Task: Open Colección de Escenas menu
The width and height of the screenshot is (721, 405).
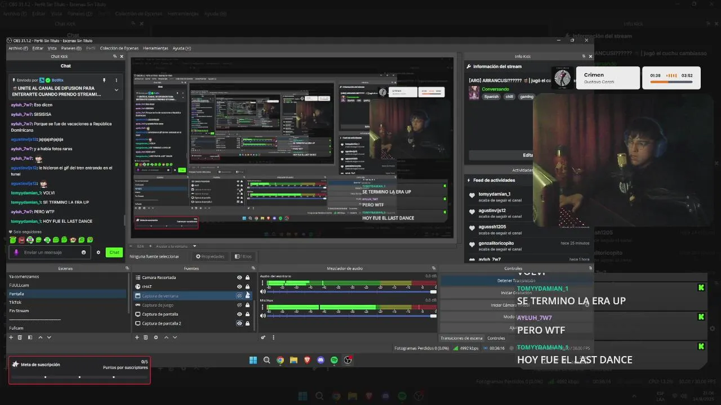Action: point(119,48)
